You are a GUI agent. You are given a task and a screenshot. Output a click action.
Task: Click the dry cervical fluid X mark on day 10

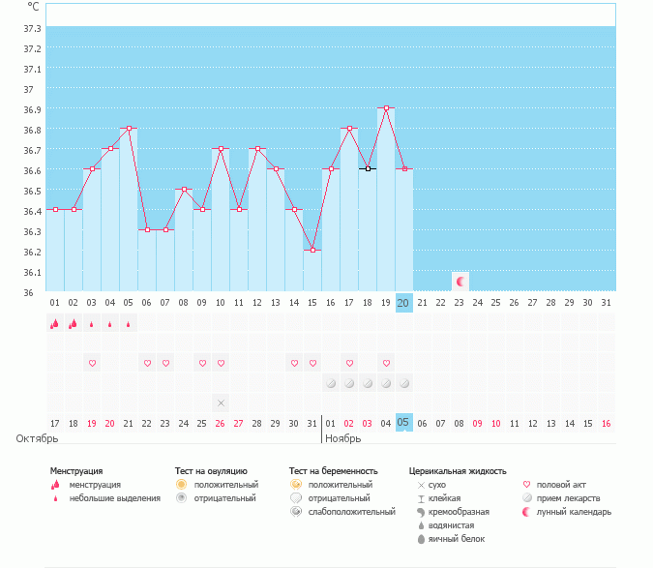click(221, 403)
